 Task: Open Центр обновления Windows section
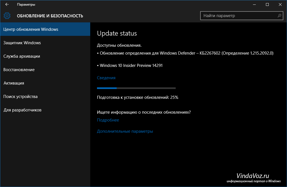[45, 29]
